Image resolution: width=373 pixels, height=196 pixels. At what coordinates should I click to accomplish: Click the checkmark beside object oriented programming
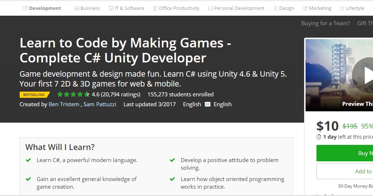click(x=172, y=179)
